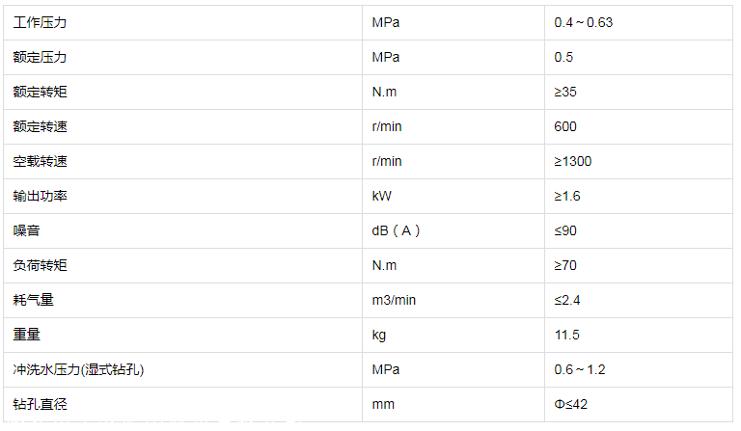
Task: Select the 0.4～0.63 value cell
Action: 584,22
